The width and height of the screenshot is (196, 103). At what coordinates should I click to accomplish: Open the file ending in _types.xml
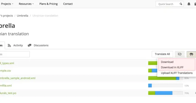pyautogui.click(x=7, y=63)
